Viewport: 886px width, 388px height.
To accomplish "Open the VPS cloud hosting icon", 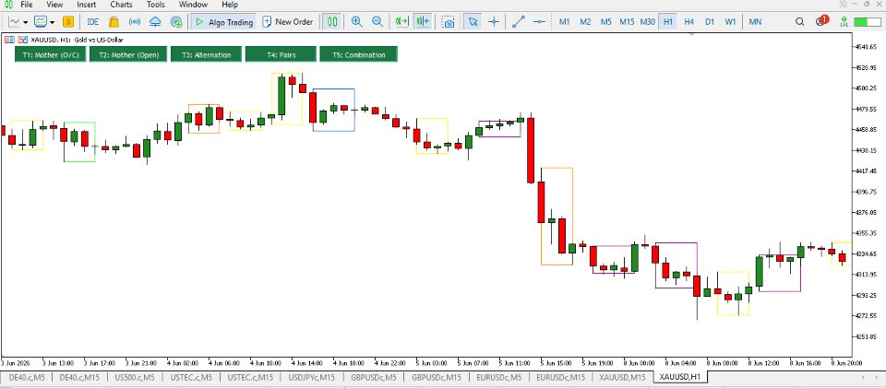I will [x=155, y=22].
